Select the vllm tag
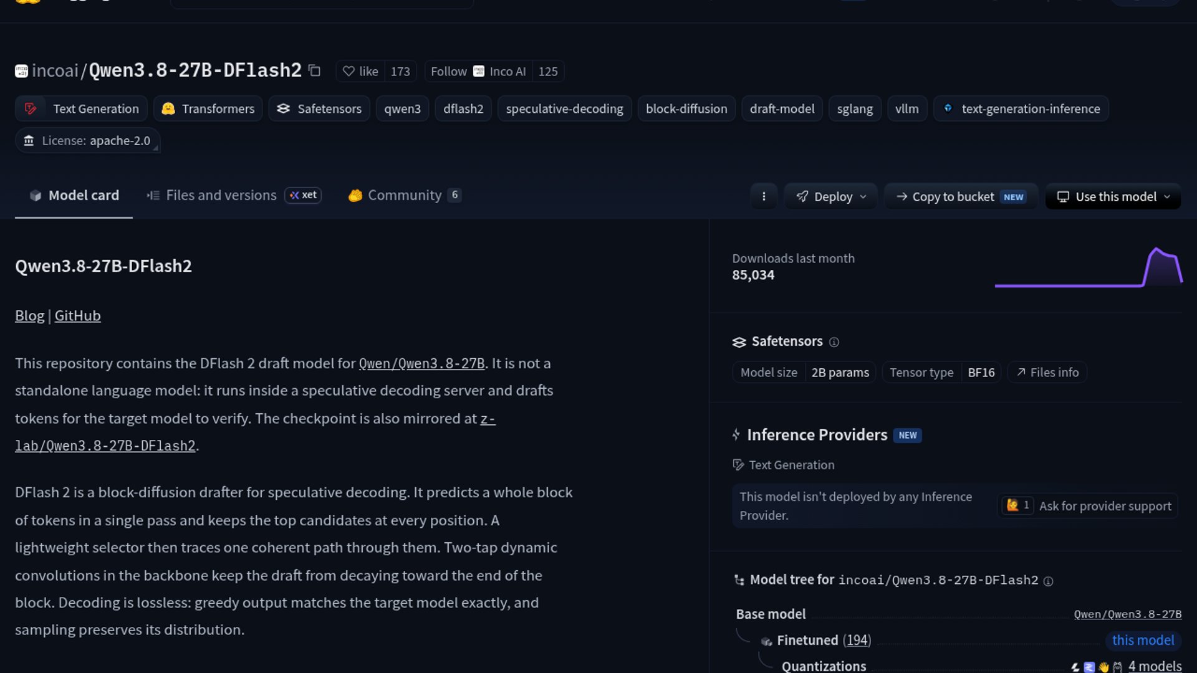This screenshot has height=673, width=1197. click(907, 108)
